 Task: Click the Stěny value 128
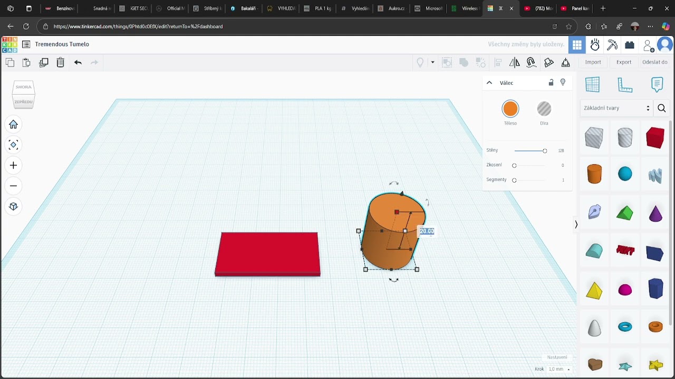coord(561,151)
